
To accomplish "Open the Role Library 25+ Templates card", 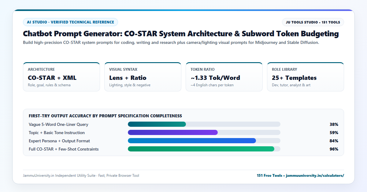I will tap(306, 77).
